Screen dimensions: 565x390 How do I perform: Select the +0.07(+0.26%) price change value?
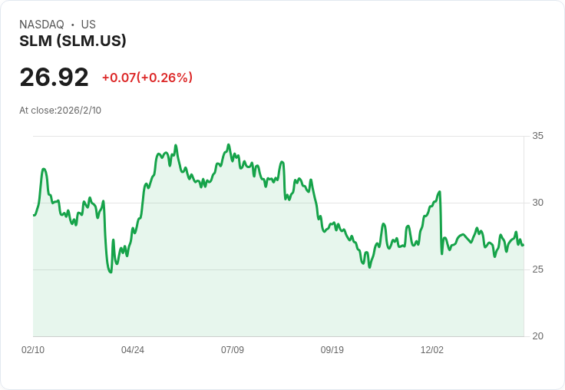point(147,78)
